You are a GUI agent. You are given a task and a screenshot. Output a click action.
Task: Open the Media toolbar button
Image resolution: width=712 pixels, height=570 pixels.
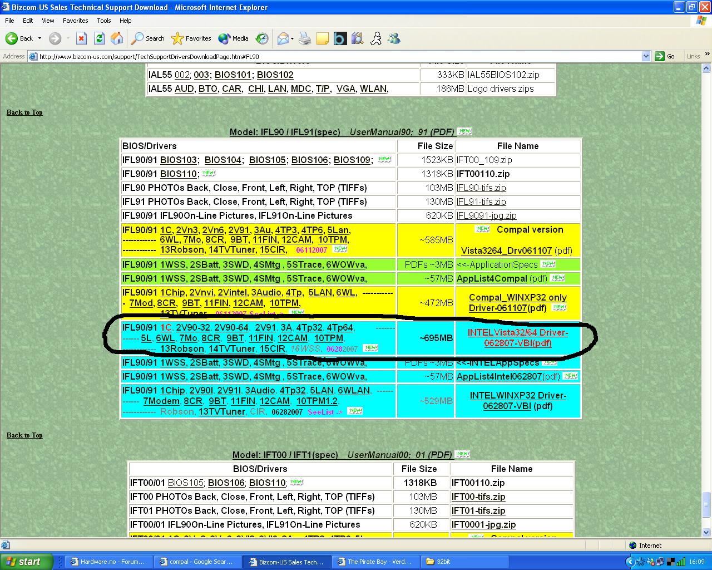pyautogui.click(x=234, y=38)
